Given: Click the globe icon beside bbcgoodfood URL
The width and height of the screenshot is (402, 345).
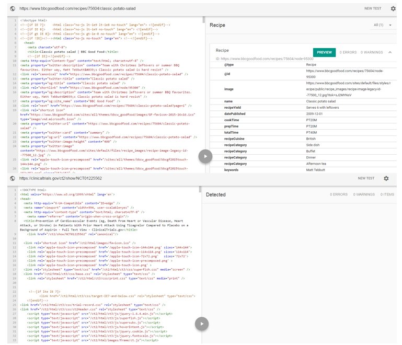Looking at the screenshot, I should click(x=13, y=8).
